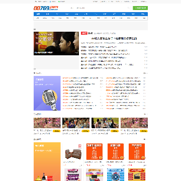The image size is (181, 181).
Task: Open the purple poster product in bottom row
Action: [73, 174]
